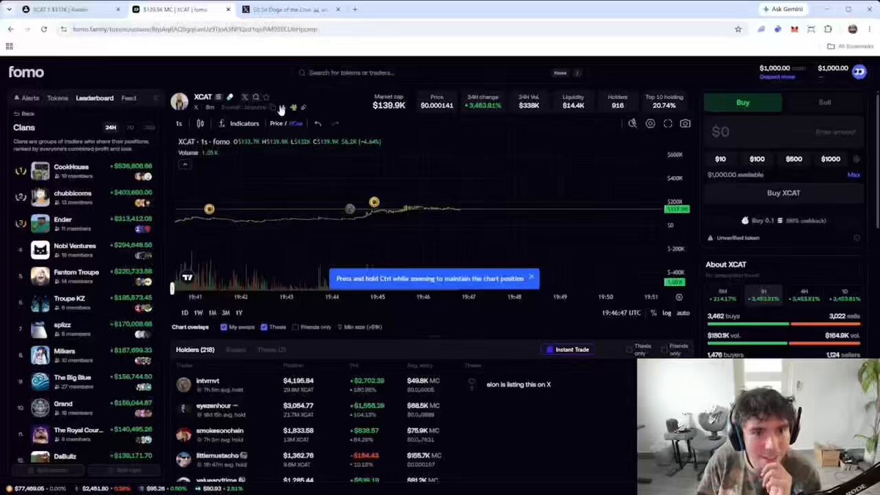Select the Sell tab
880x495 pixels.
[x=824, y=103]
